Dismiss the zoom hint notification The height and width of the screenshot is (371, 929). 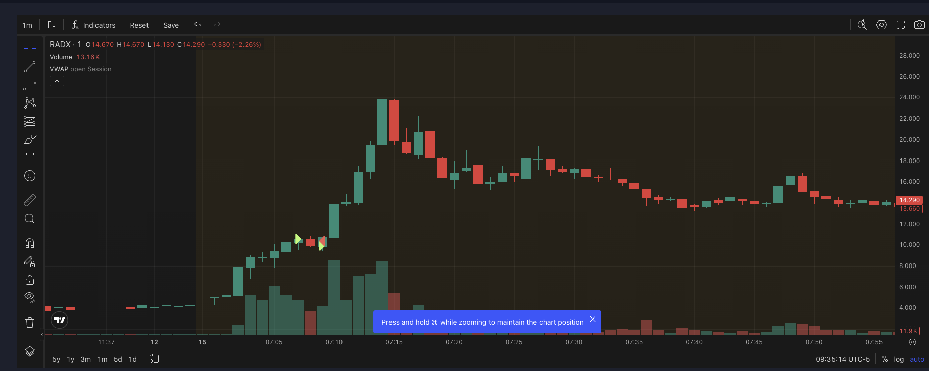coord(593,319)
